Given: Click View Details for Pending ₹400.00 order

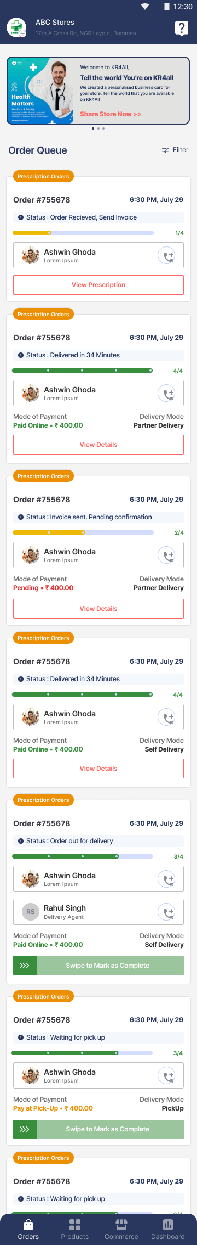Looking at the screenshot, I should (x=99, y=609).
